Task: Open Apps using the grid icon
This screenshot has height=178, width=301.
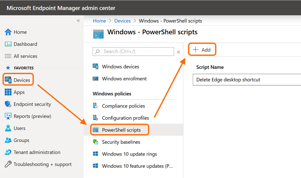Action: pyautogui.click(x=8, y=92)
